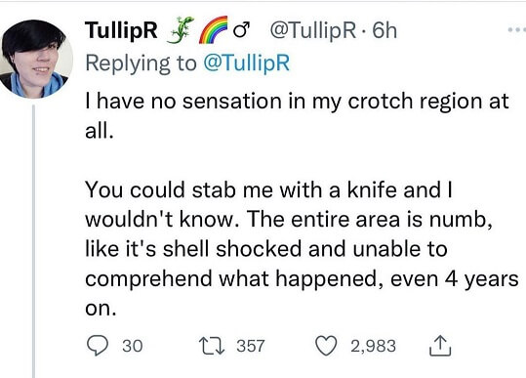Open the bold TullipR display name

[x=121, y=30]
